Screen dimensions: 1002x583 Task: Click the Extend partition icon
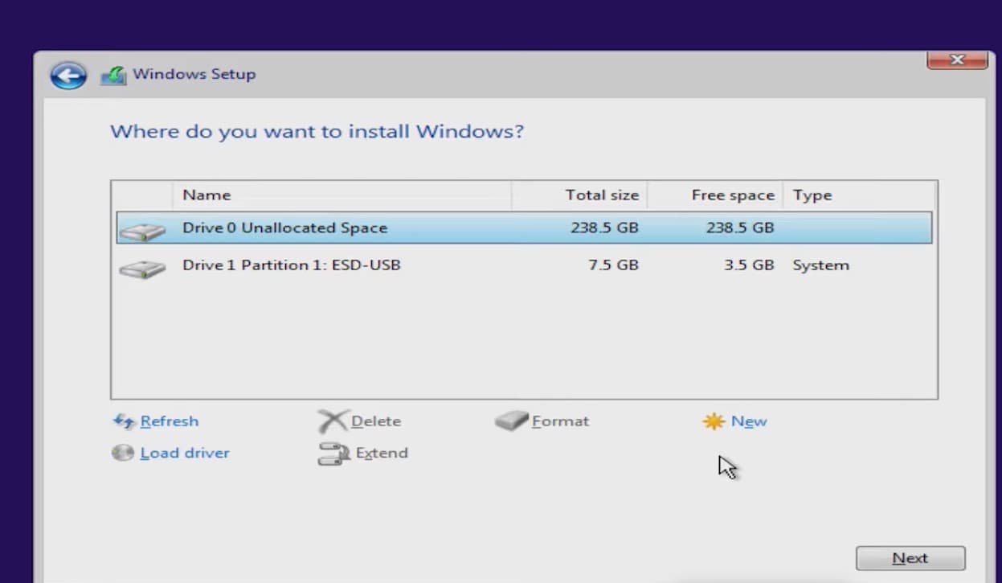333,454
